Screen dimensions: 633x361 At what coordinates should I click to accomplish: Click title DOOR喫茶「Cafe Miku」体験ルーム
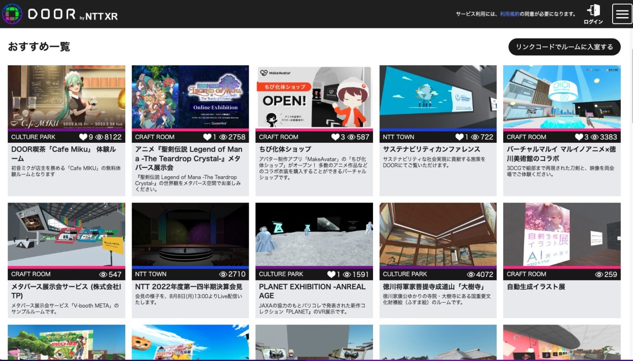[64, 154]
